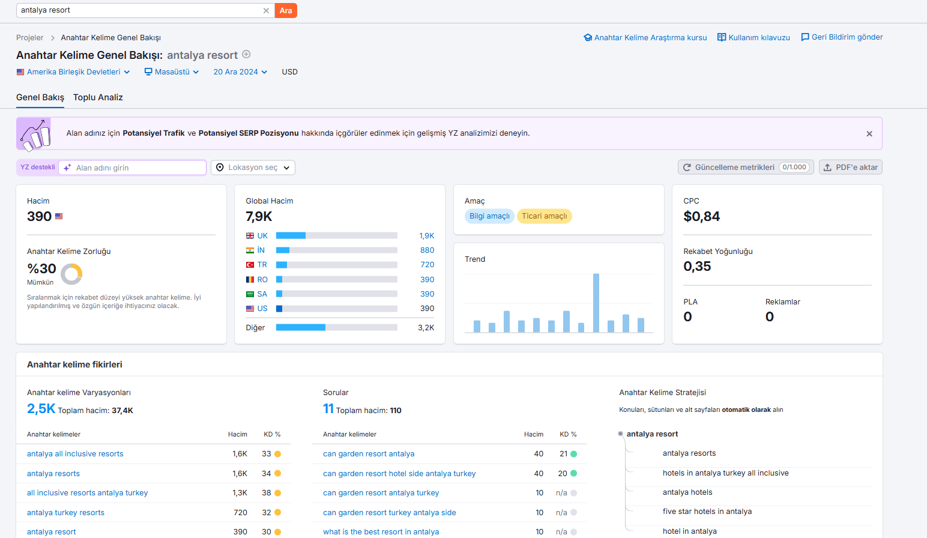Open the 20 Ara 2024 date dropdown

pyautogui.click(x=240, y=72)
